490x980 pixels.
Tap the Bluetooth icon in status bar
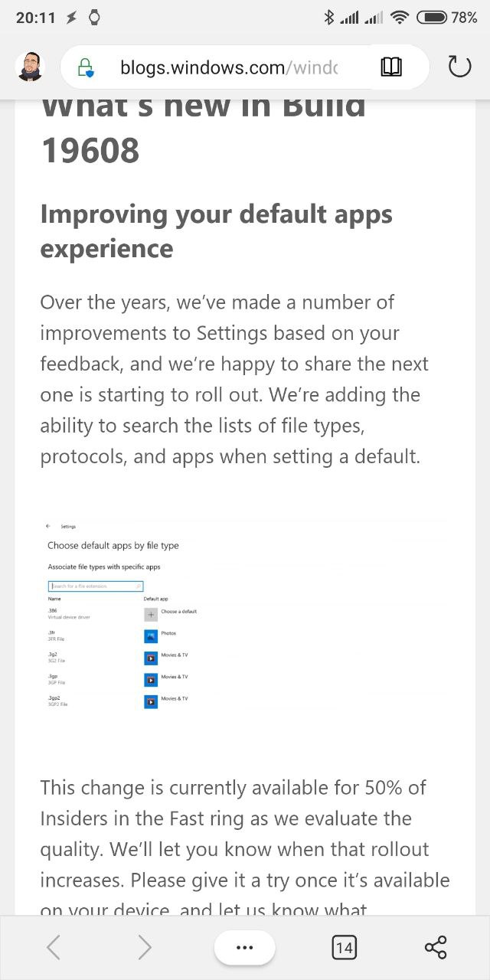pyautogui.click(x=329, y=17)
